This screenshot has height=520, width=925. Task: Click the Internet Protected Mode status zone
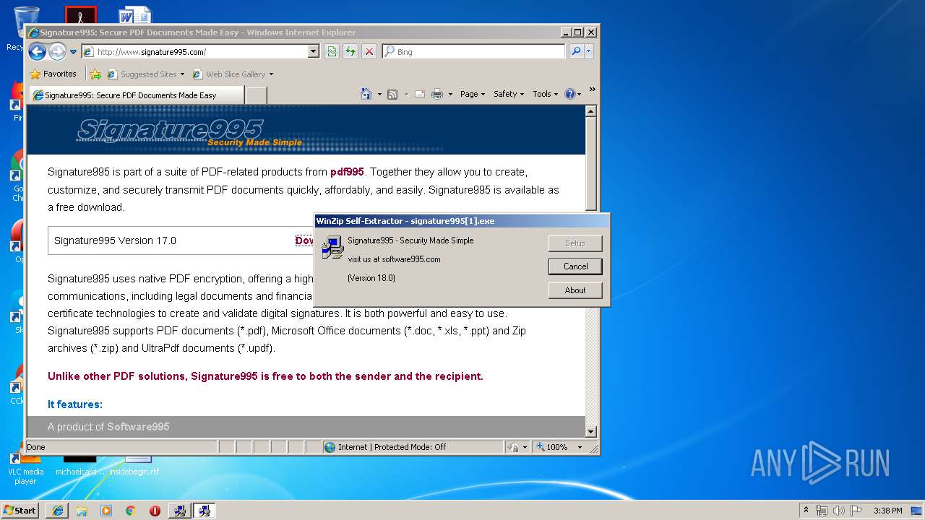coord(412,447)
